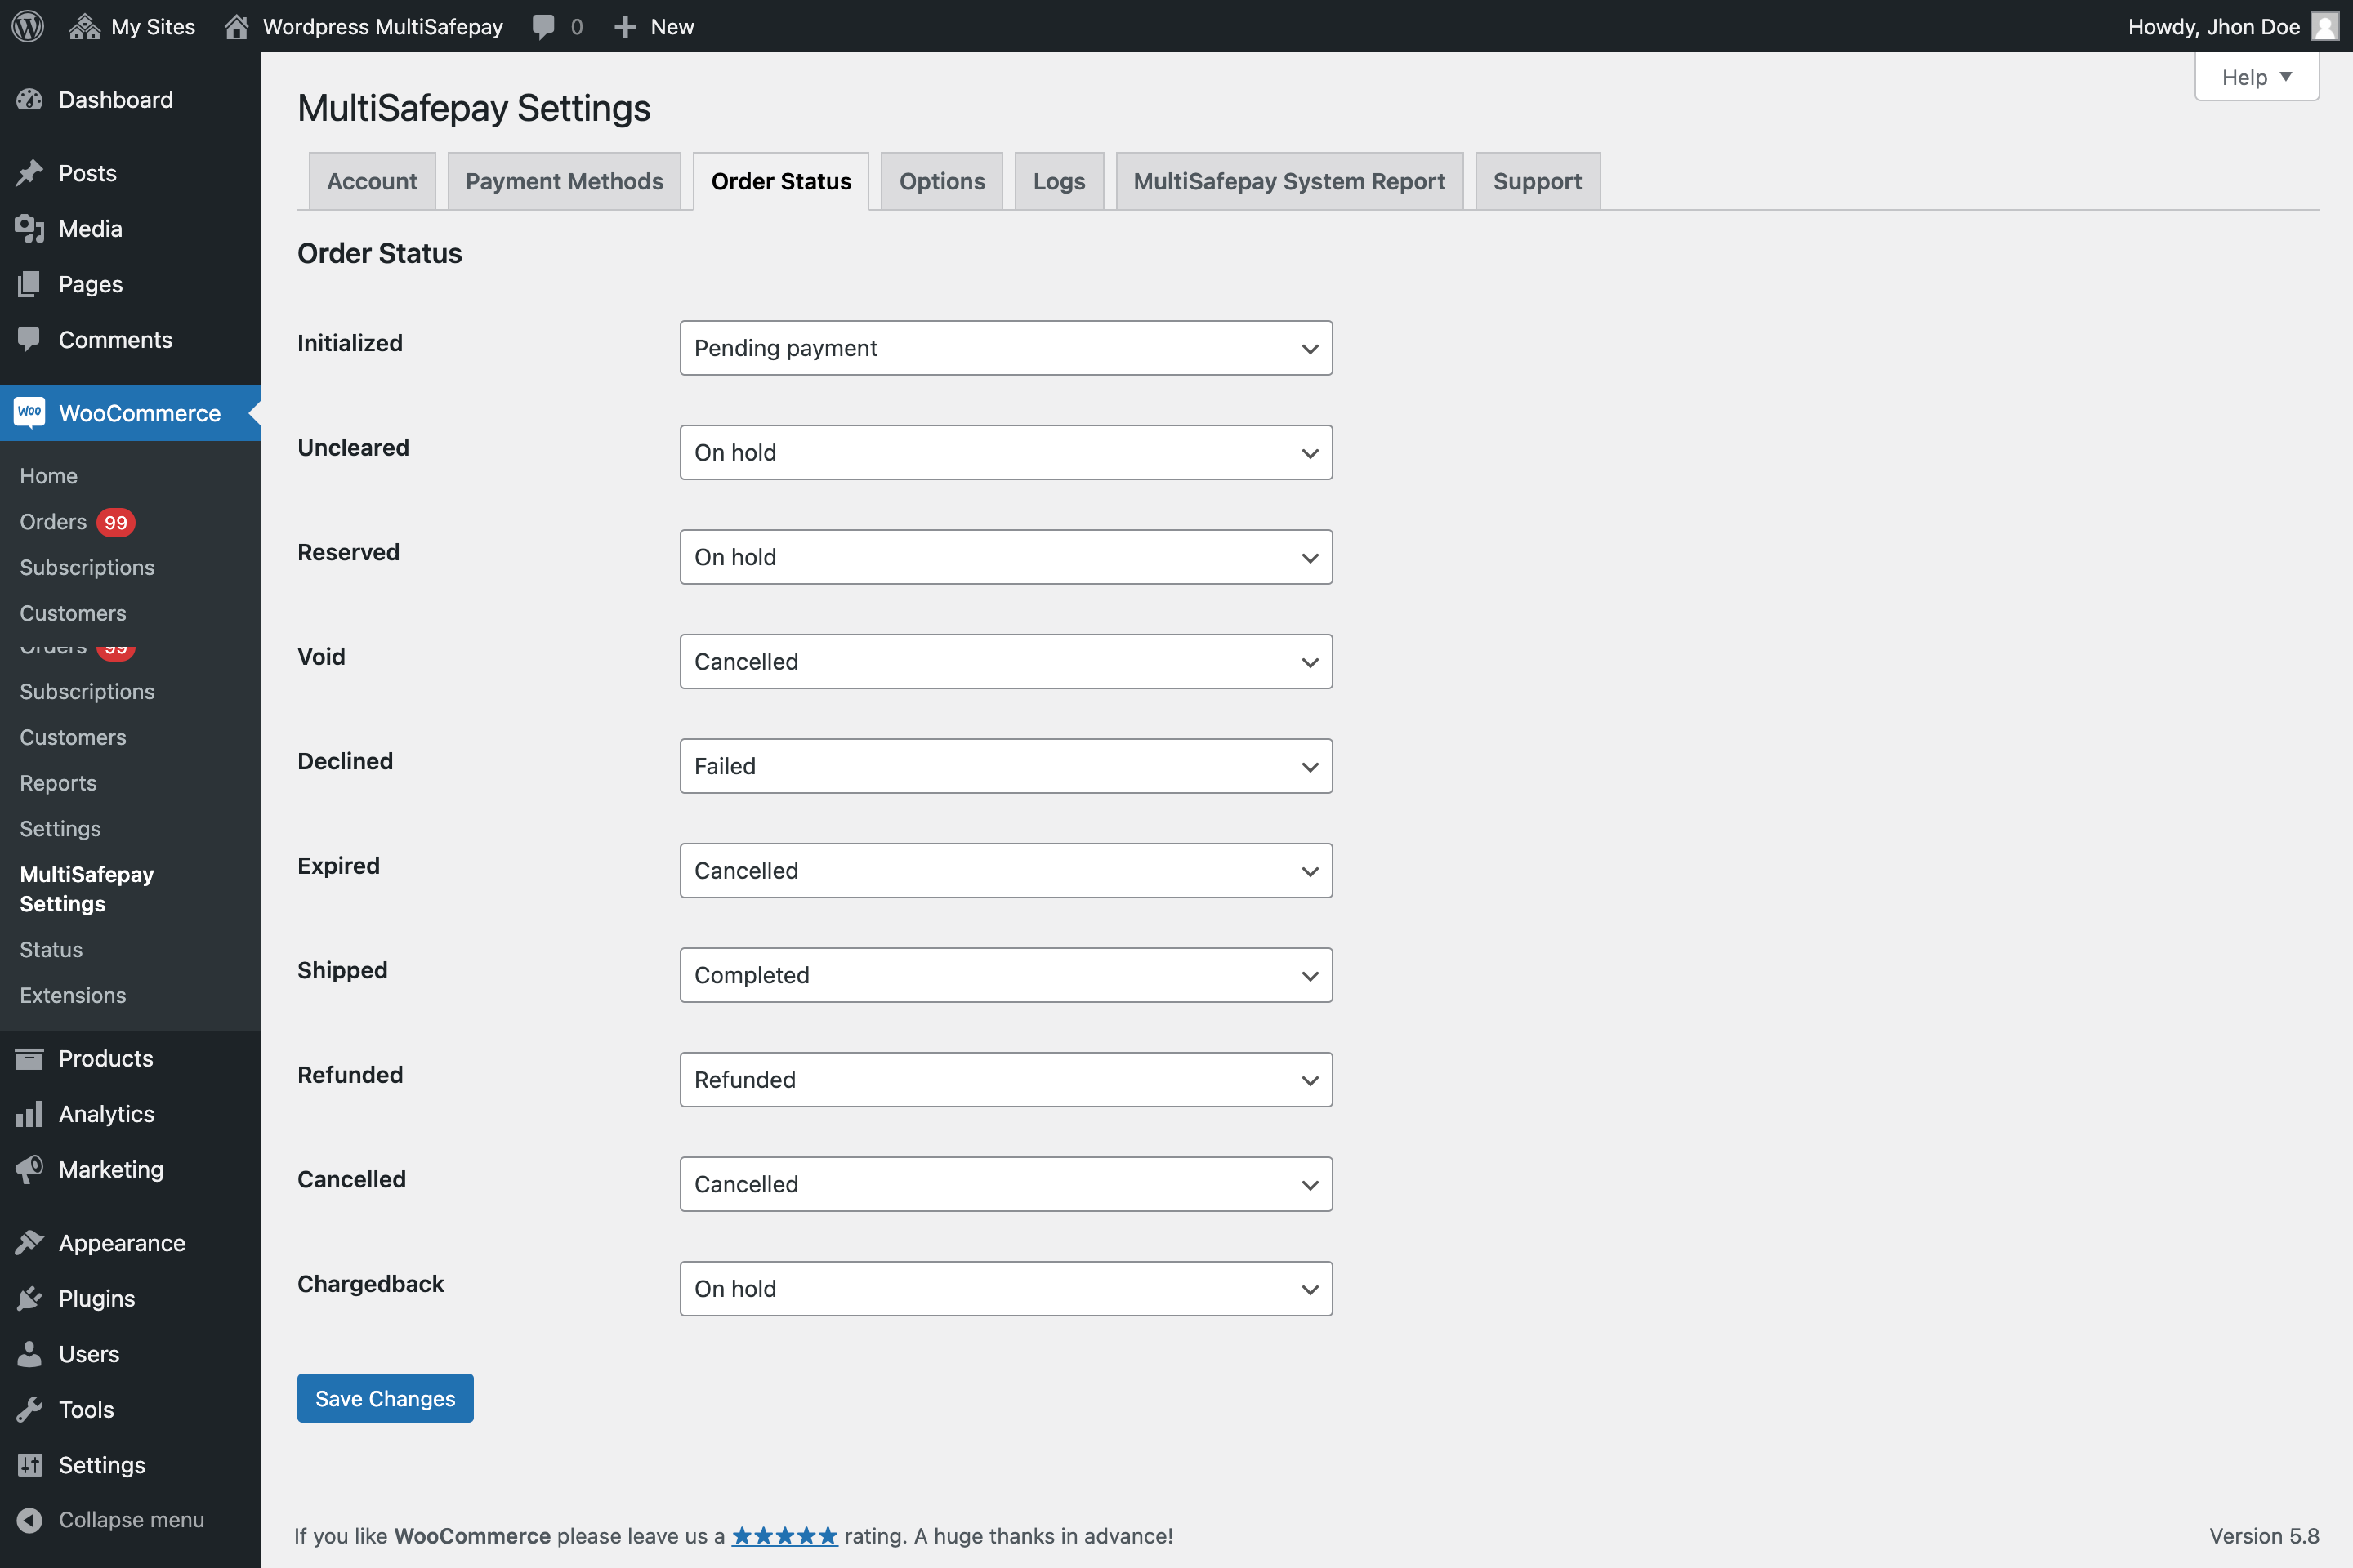Click the home icon for Wordpress MultiSafepay
The image size is (2353, 1568).
(x=236, y=26)
